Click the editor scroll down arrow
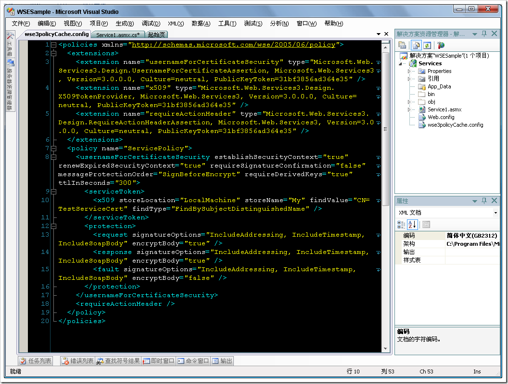 point(385,348)
